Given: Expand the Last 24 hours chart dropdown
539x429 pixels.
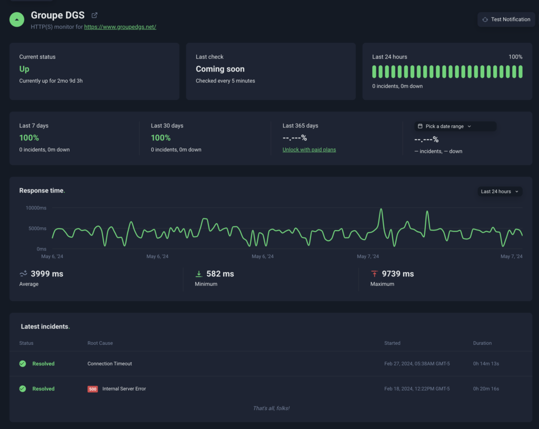Looking at the screenshot, I should [x=500, y=192].
